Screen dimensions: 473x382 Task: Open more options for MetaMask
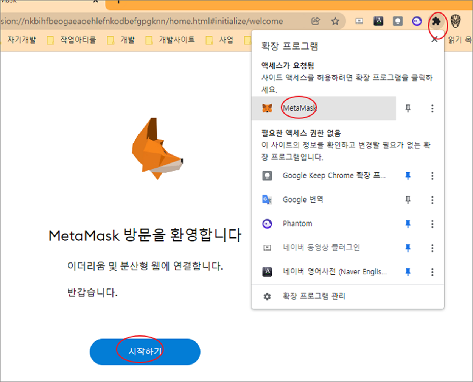(x=432, y=109)
